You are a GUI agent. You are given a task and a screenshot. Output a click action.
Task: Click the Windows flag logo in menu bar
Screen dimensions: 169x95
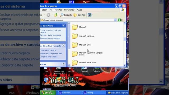pos(123,10)
